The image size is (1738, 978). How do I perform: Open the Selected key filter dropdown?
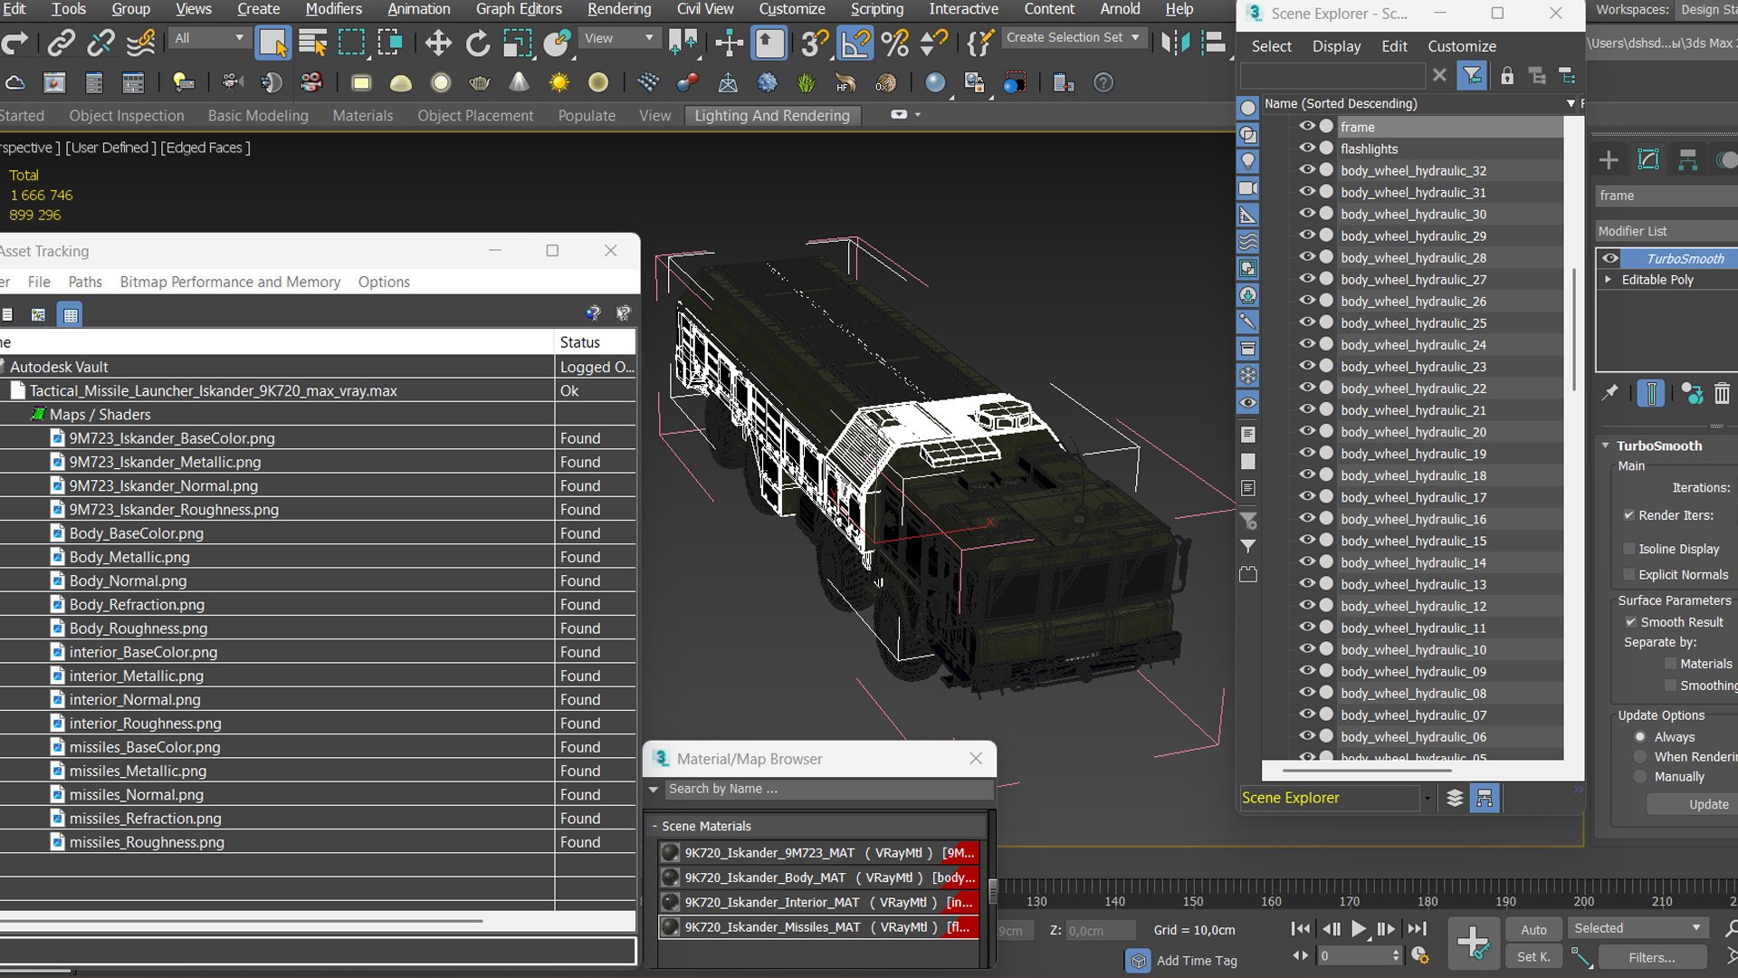(1638, 928)
